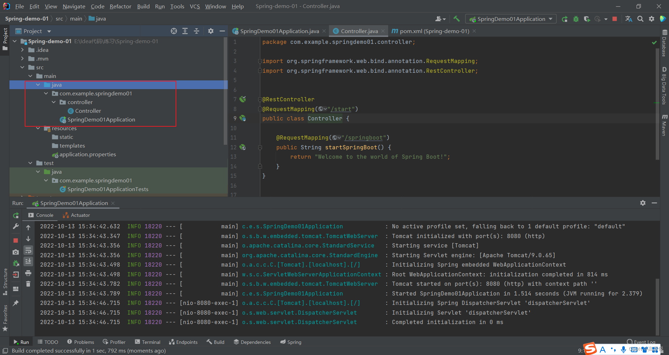Image resolution: width=669 pixels, height=355 pixels.
Task: Run with coverage shield icon
Action: click(587, 19)
